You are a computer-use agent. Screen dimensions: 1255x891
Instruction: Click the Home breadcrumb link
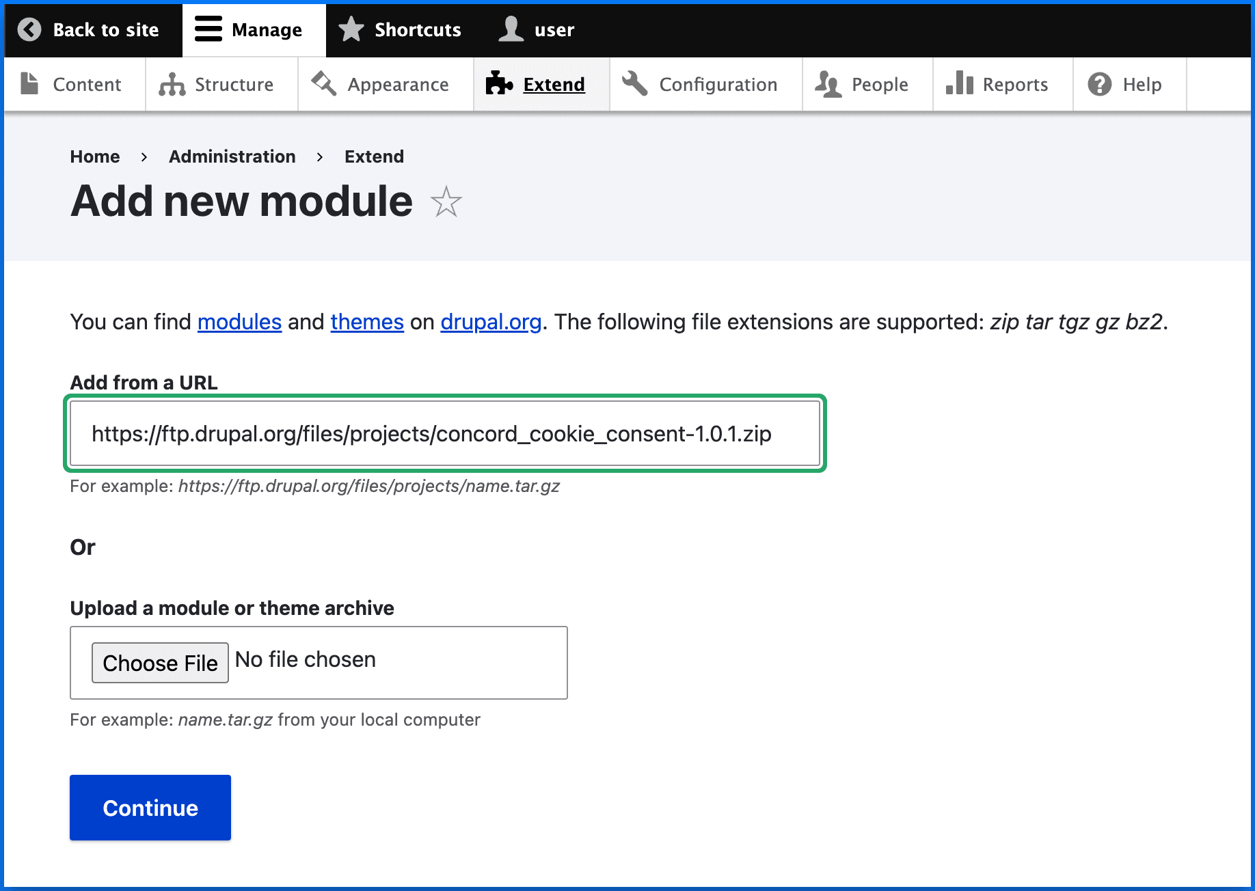94,156
